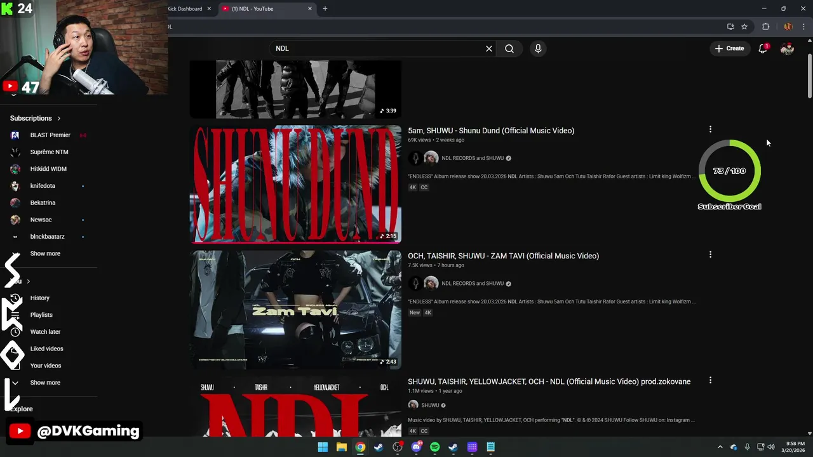Open options menu for NDL music video
Viewport: 813px width, 457px height.
(710, 380)
